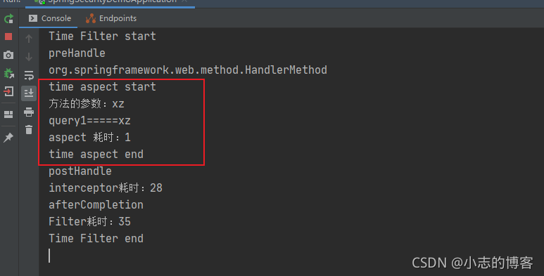Stop the running application with the red square
Viewport: 544px width, 276px height.
coord(8,37)
